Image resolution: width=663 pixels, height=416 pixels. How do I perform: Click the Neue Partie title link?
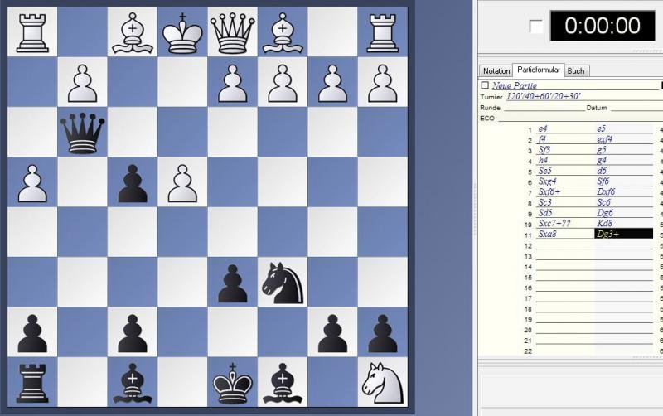pyautogui.click(x=515, y=85)
